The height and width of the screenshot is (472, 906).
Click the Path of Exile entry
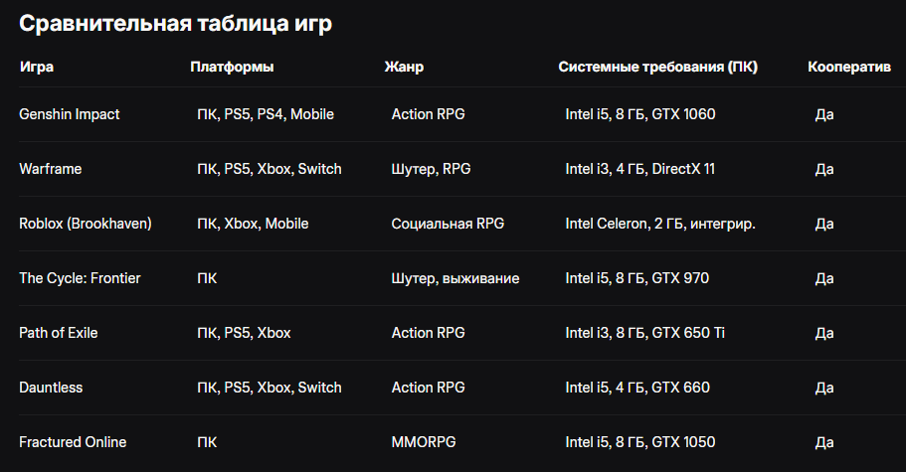(x=59, y=333)
